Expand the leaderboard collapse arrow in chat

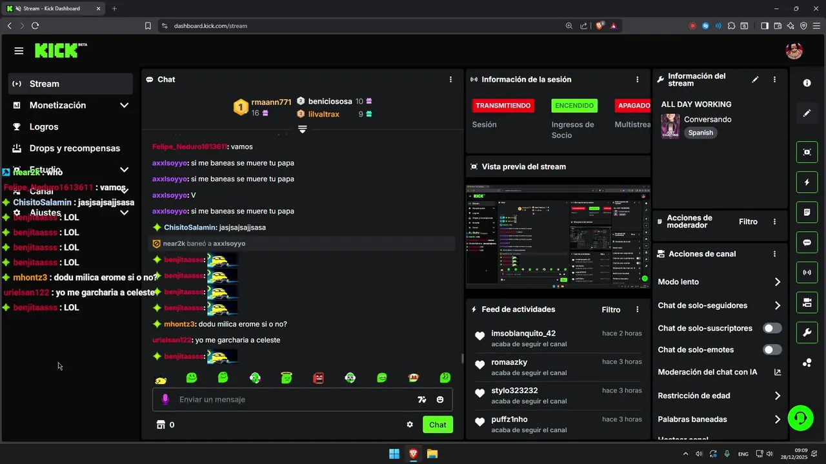point(302,130)
